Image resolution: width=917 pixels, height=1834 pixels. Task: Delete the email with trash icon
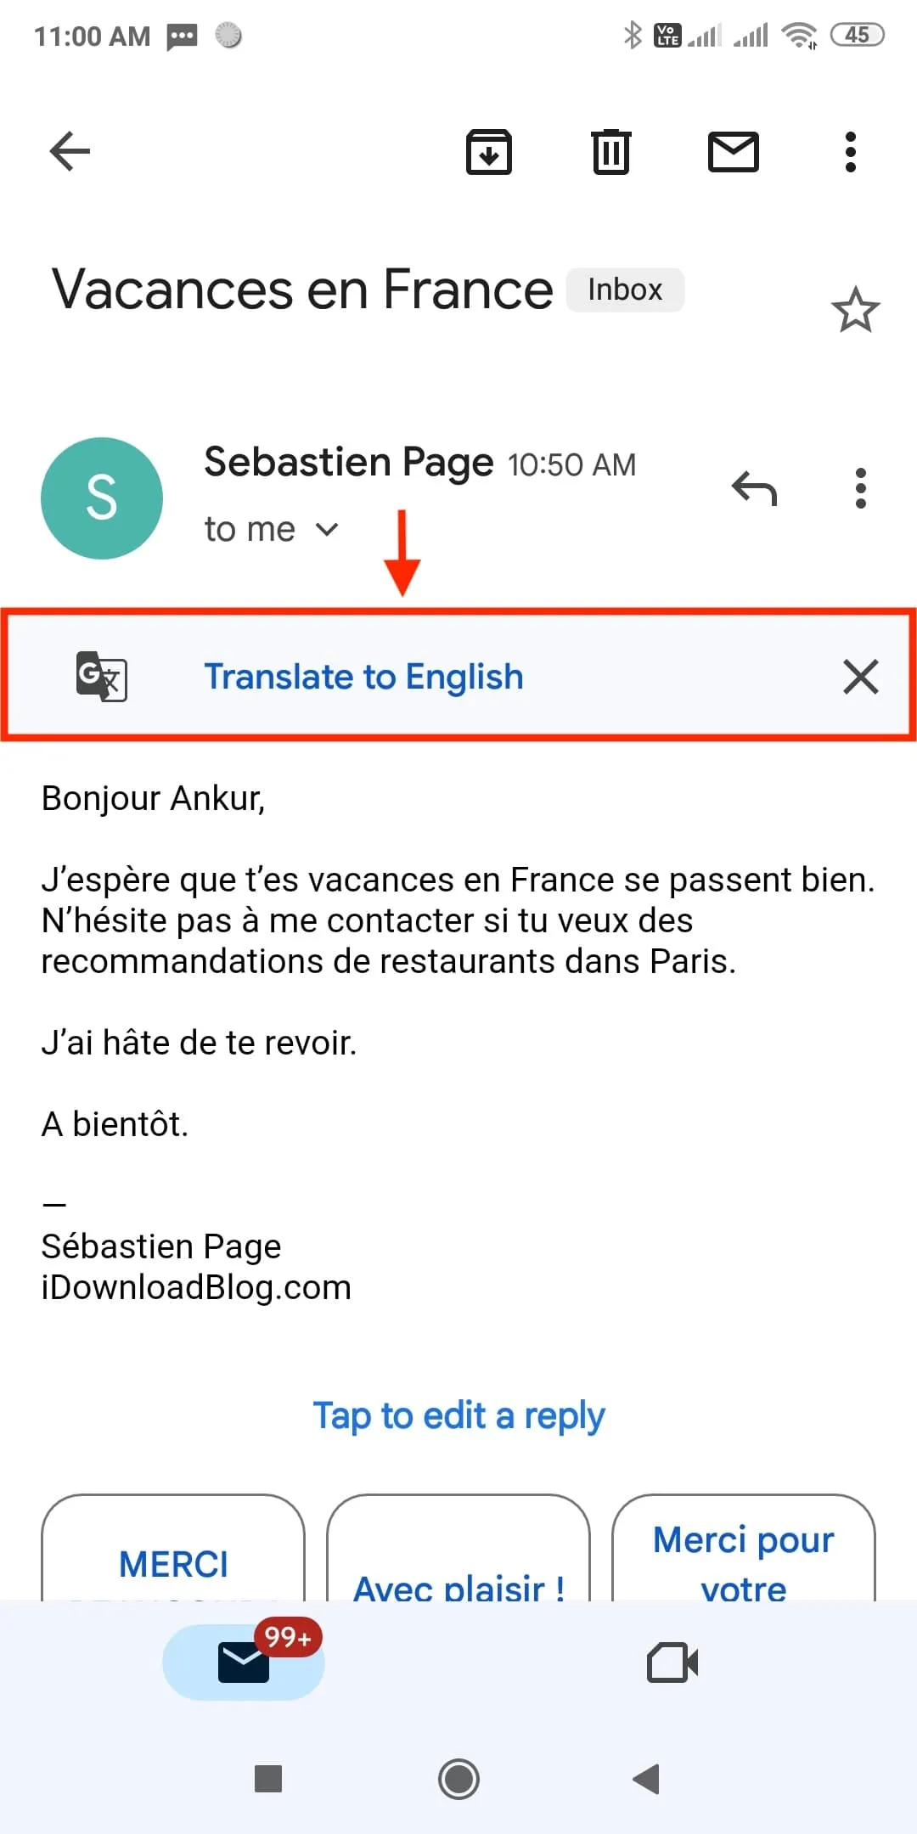[x=610, y=152]
